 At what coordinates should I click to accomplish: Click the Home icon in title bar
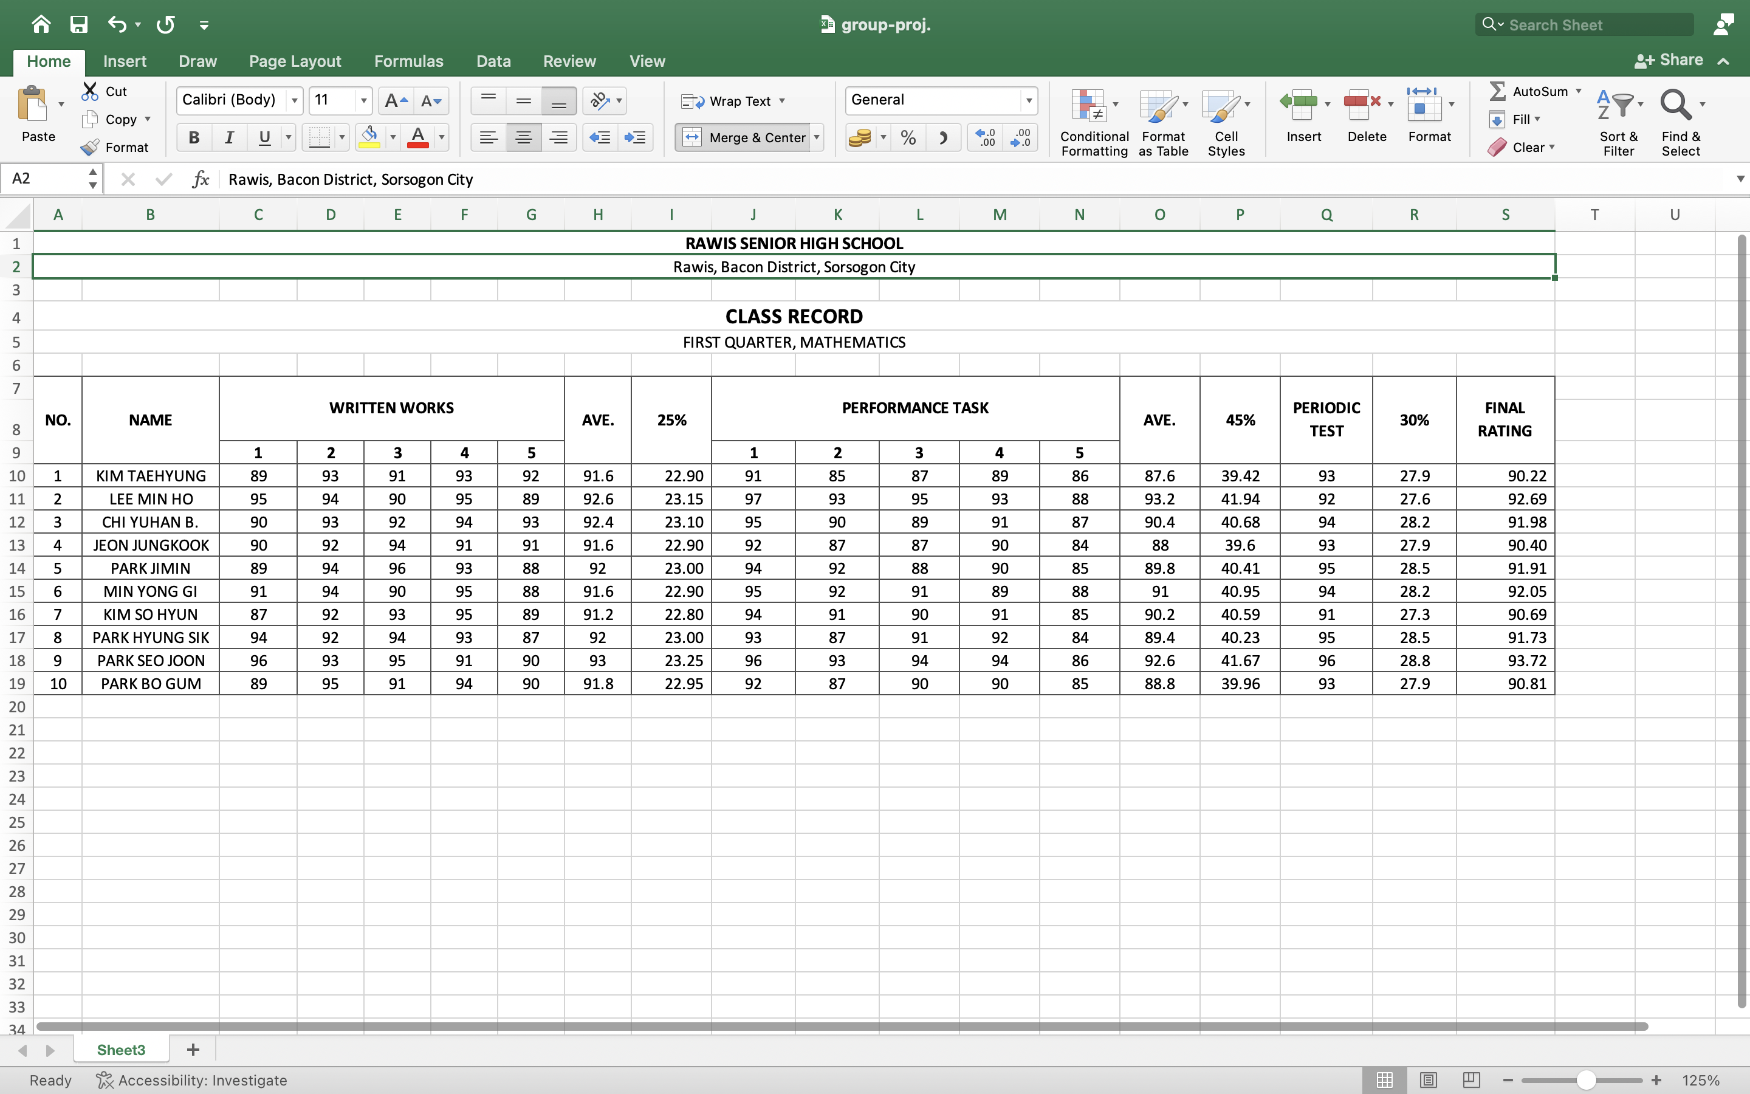tap(41, 24)
